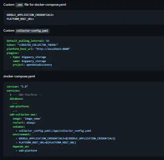
Task: Click the GOOGLE_APPLICATION_CREDENTIALS= line in the .env block
Action: (x=30, y=15)
